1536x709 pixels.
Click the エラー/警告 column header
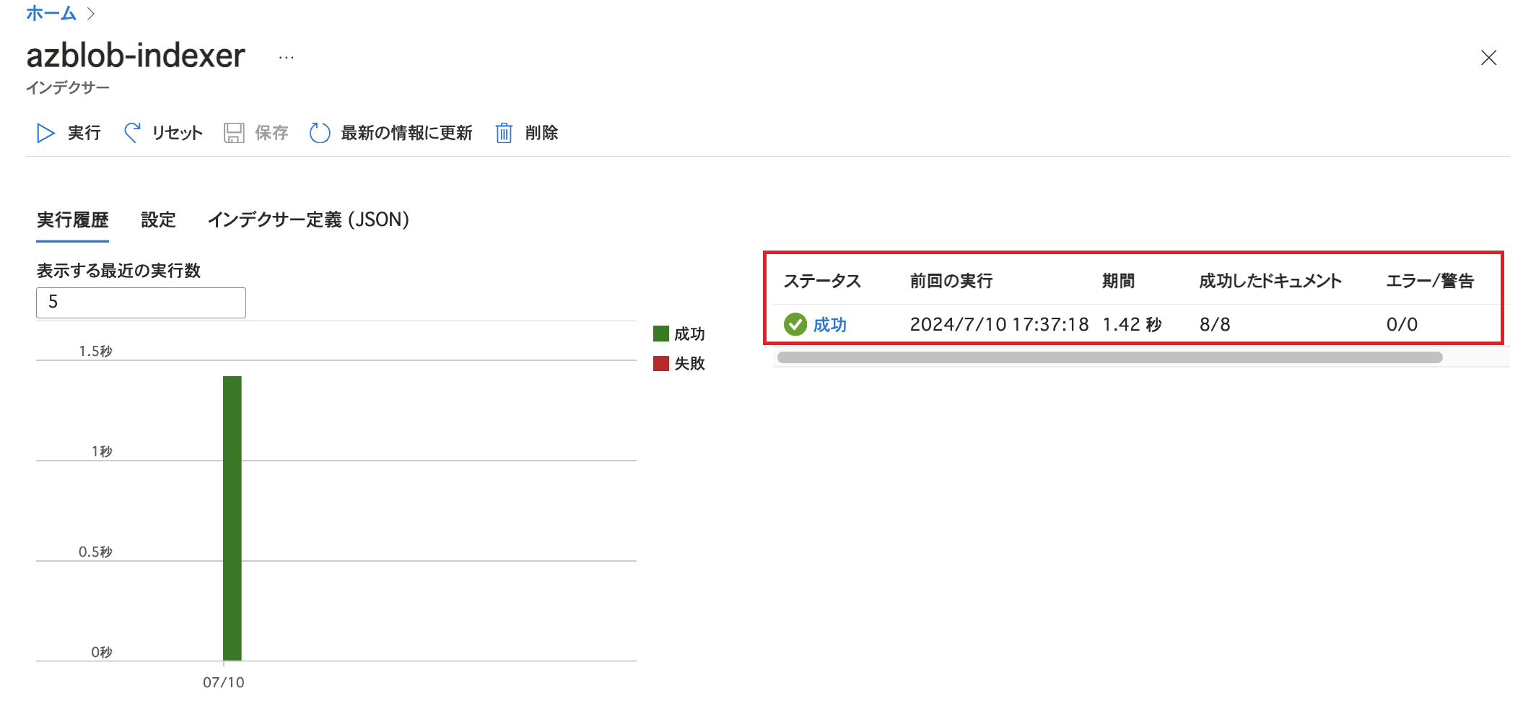coord(1429,281)
